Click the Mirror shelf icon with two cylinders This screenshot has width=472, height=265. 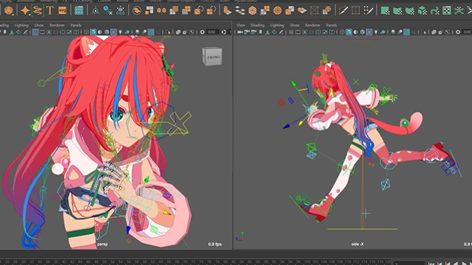[161, 10]
